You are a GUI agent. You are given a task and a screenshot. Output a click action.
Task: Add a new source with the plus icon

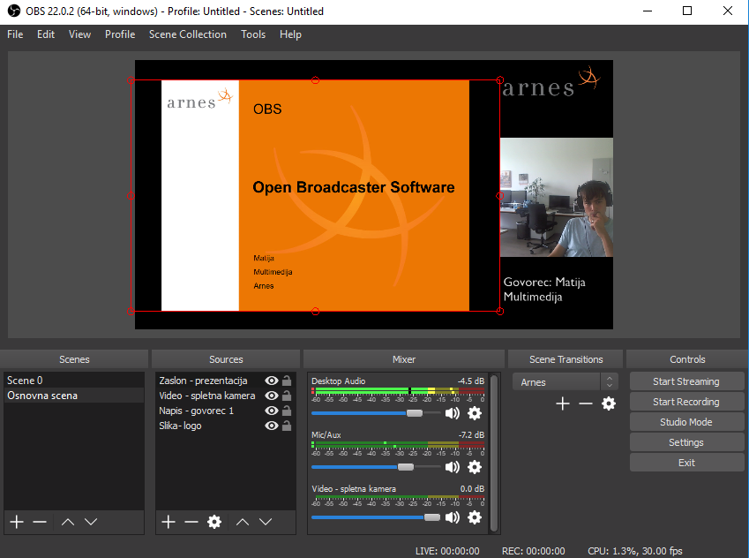(x=169, y=522)
